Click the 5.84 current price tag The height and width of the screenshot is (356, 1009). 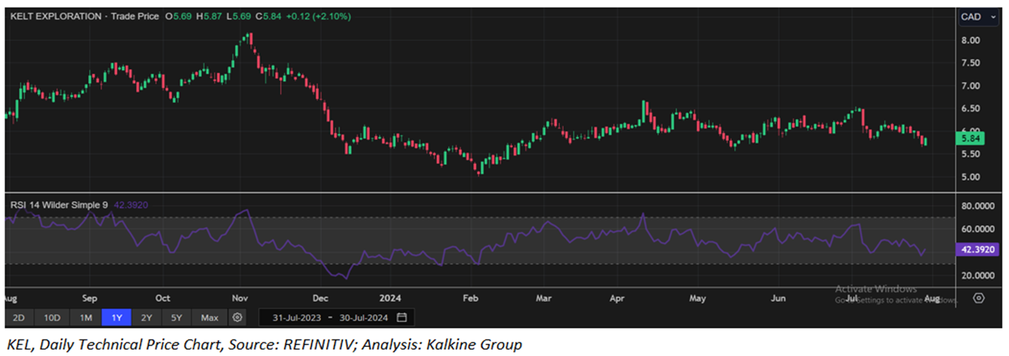tap(969, 139)
